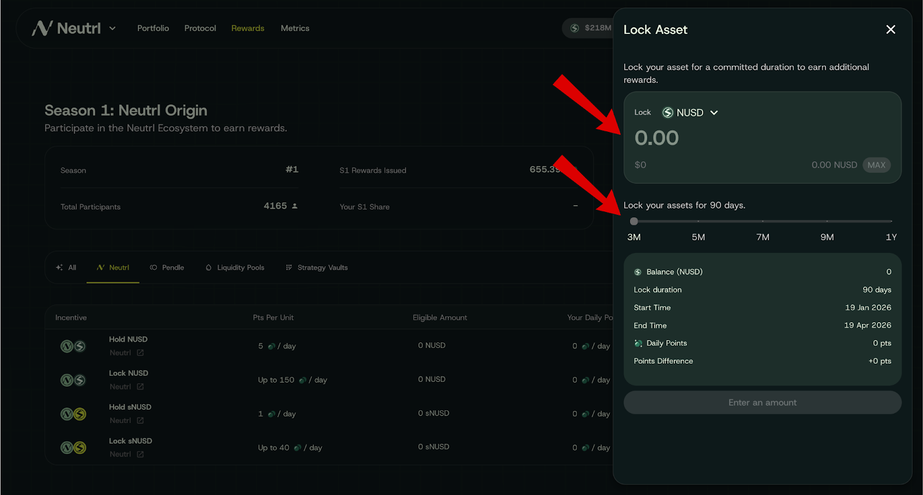Click the points icon beside Up to 40
This screenshot has width=923, height=495.
click(x=297, y=448)
